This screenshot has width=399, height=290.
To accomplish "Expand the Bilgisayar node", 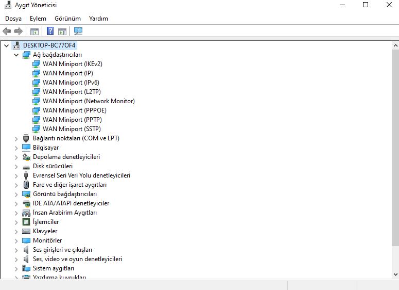I will pyautogui.click(x=16, y=148).
